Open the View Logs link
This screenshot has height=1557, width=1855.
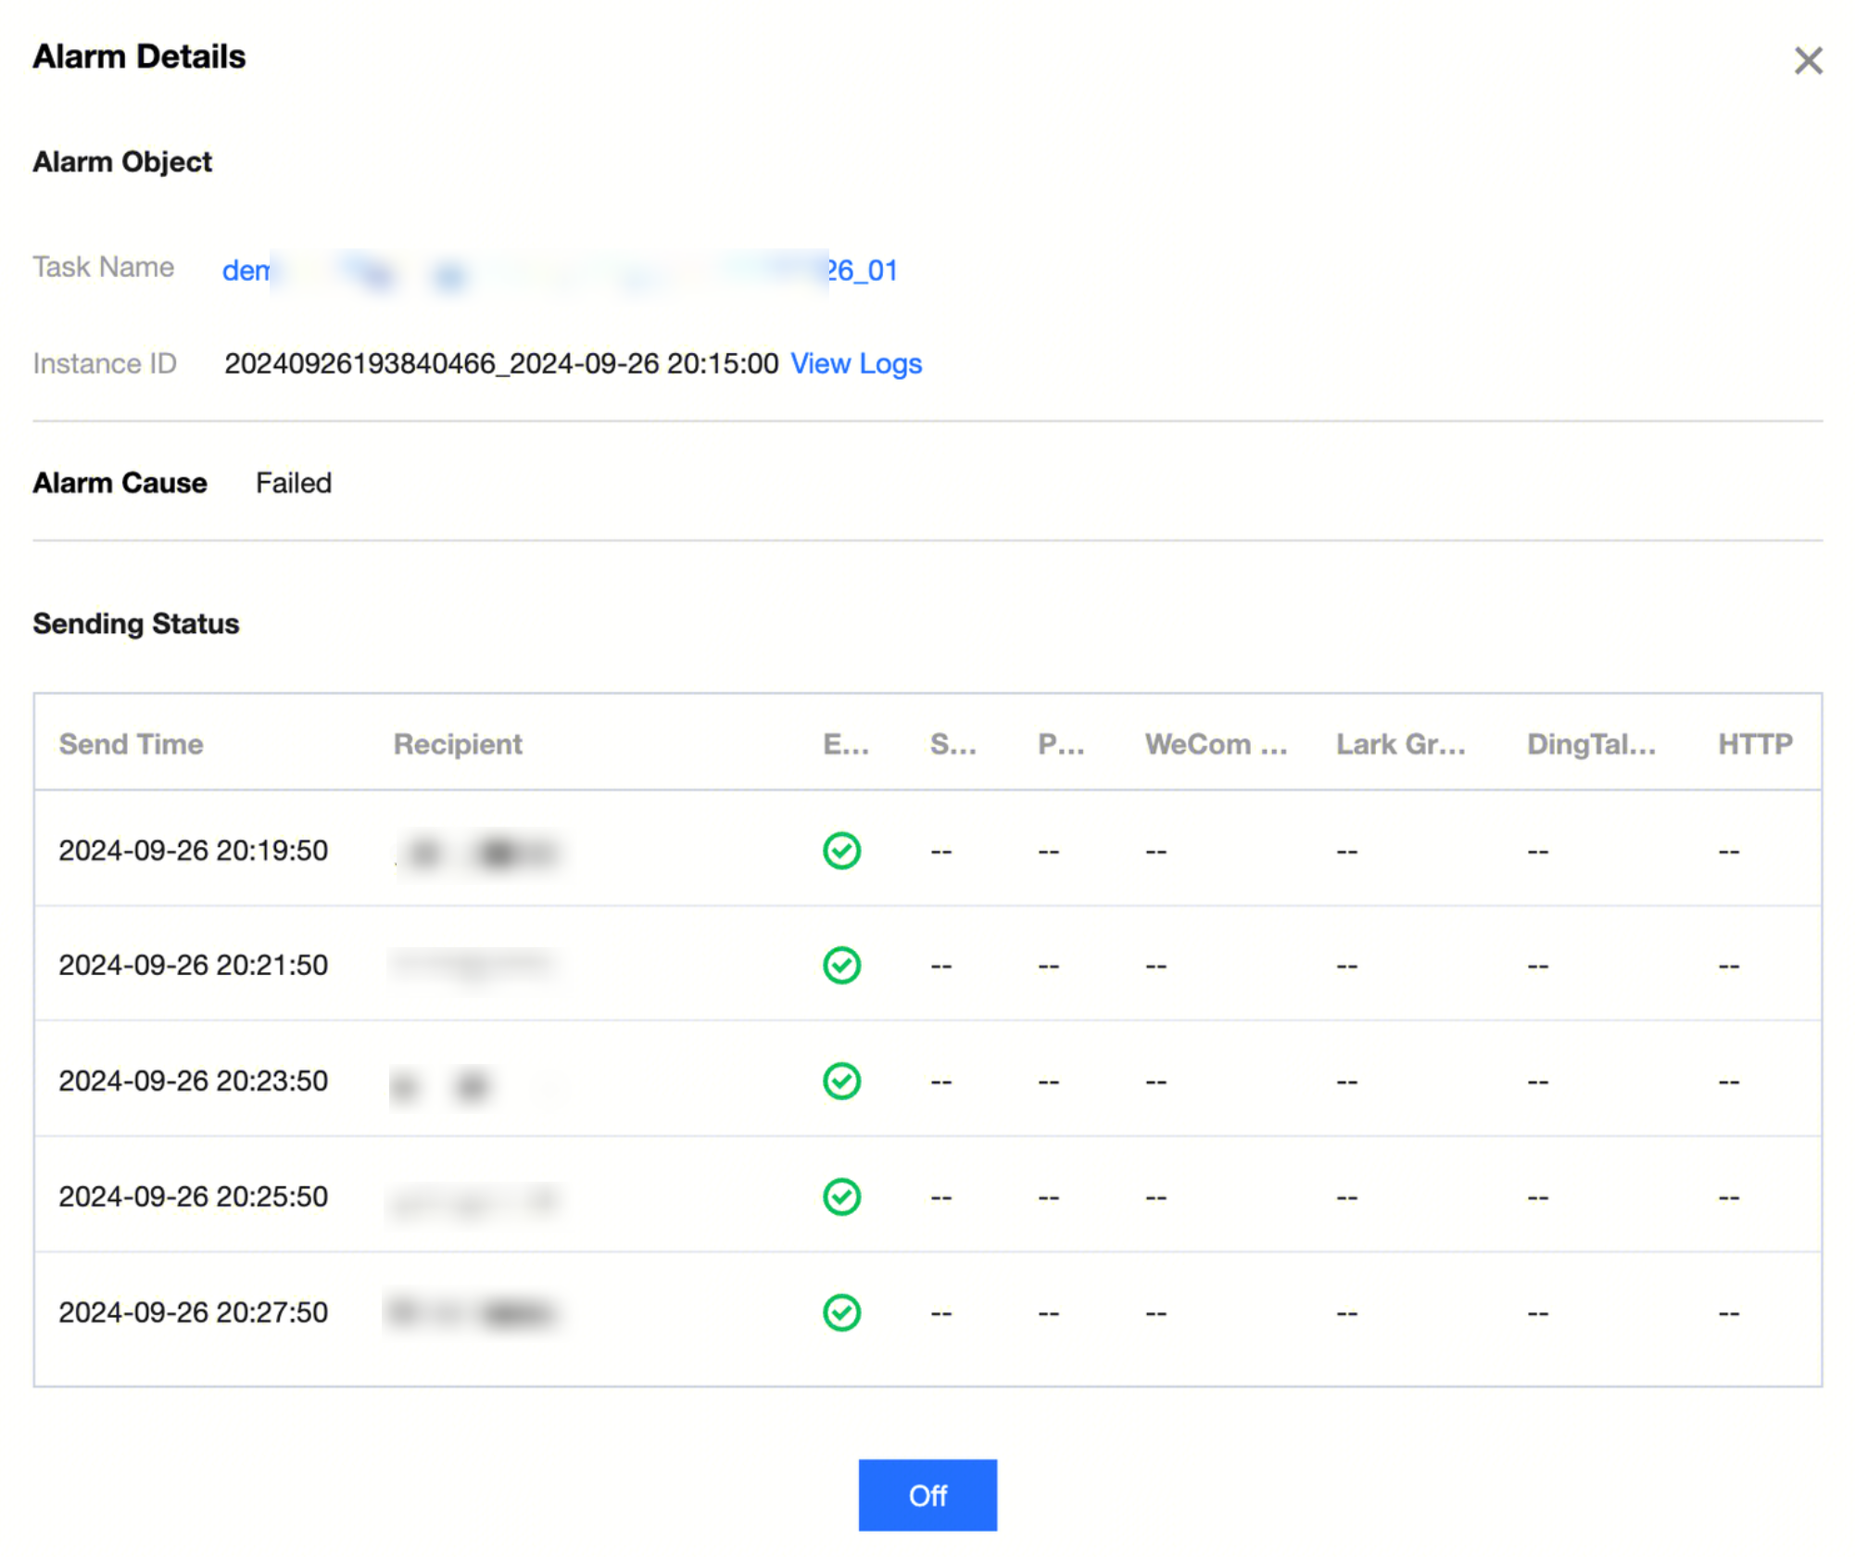[855, 363]
